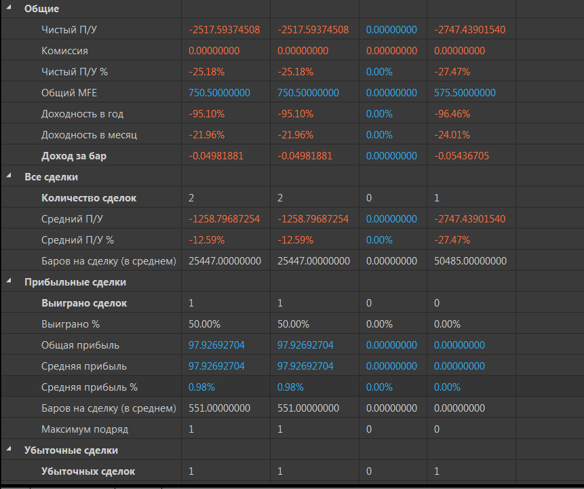
Task: Toggle the Убыточные сделки section arrow
Action: coord(9,450)
